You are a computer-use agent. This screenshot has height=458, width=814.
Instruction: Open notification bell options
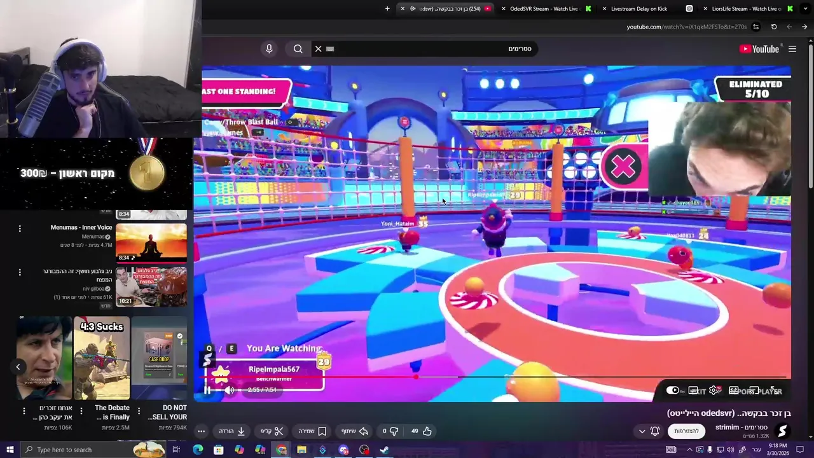(655, 431)
